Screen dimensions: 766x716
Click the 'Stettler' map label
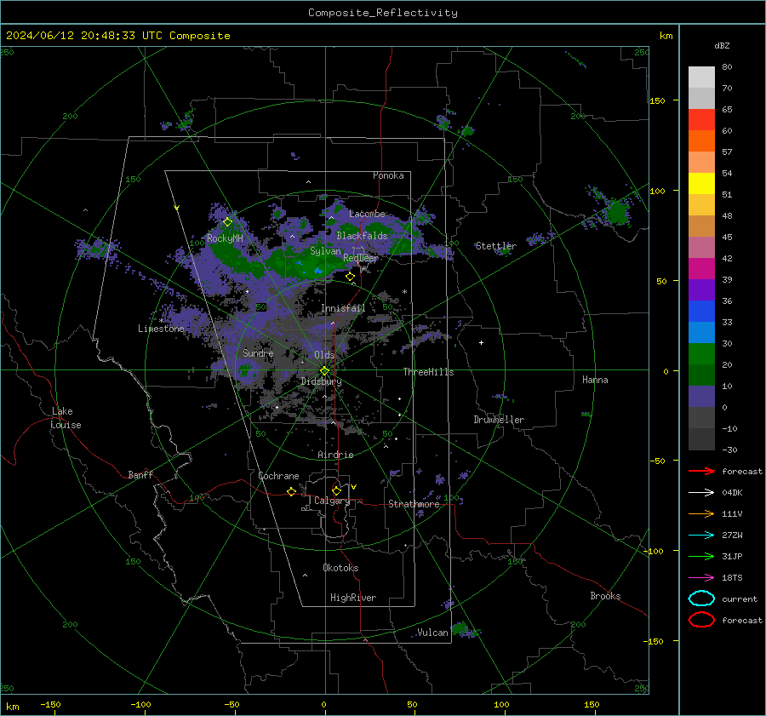pyautogui.click(x=496, y=246)
